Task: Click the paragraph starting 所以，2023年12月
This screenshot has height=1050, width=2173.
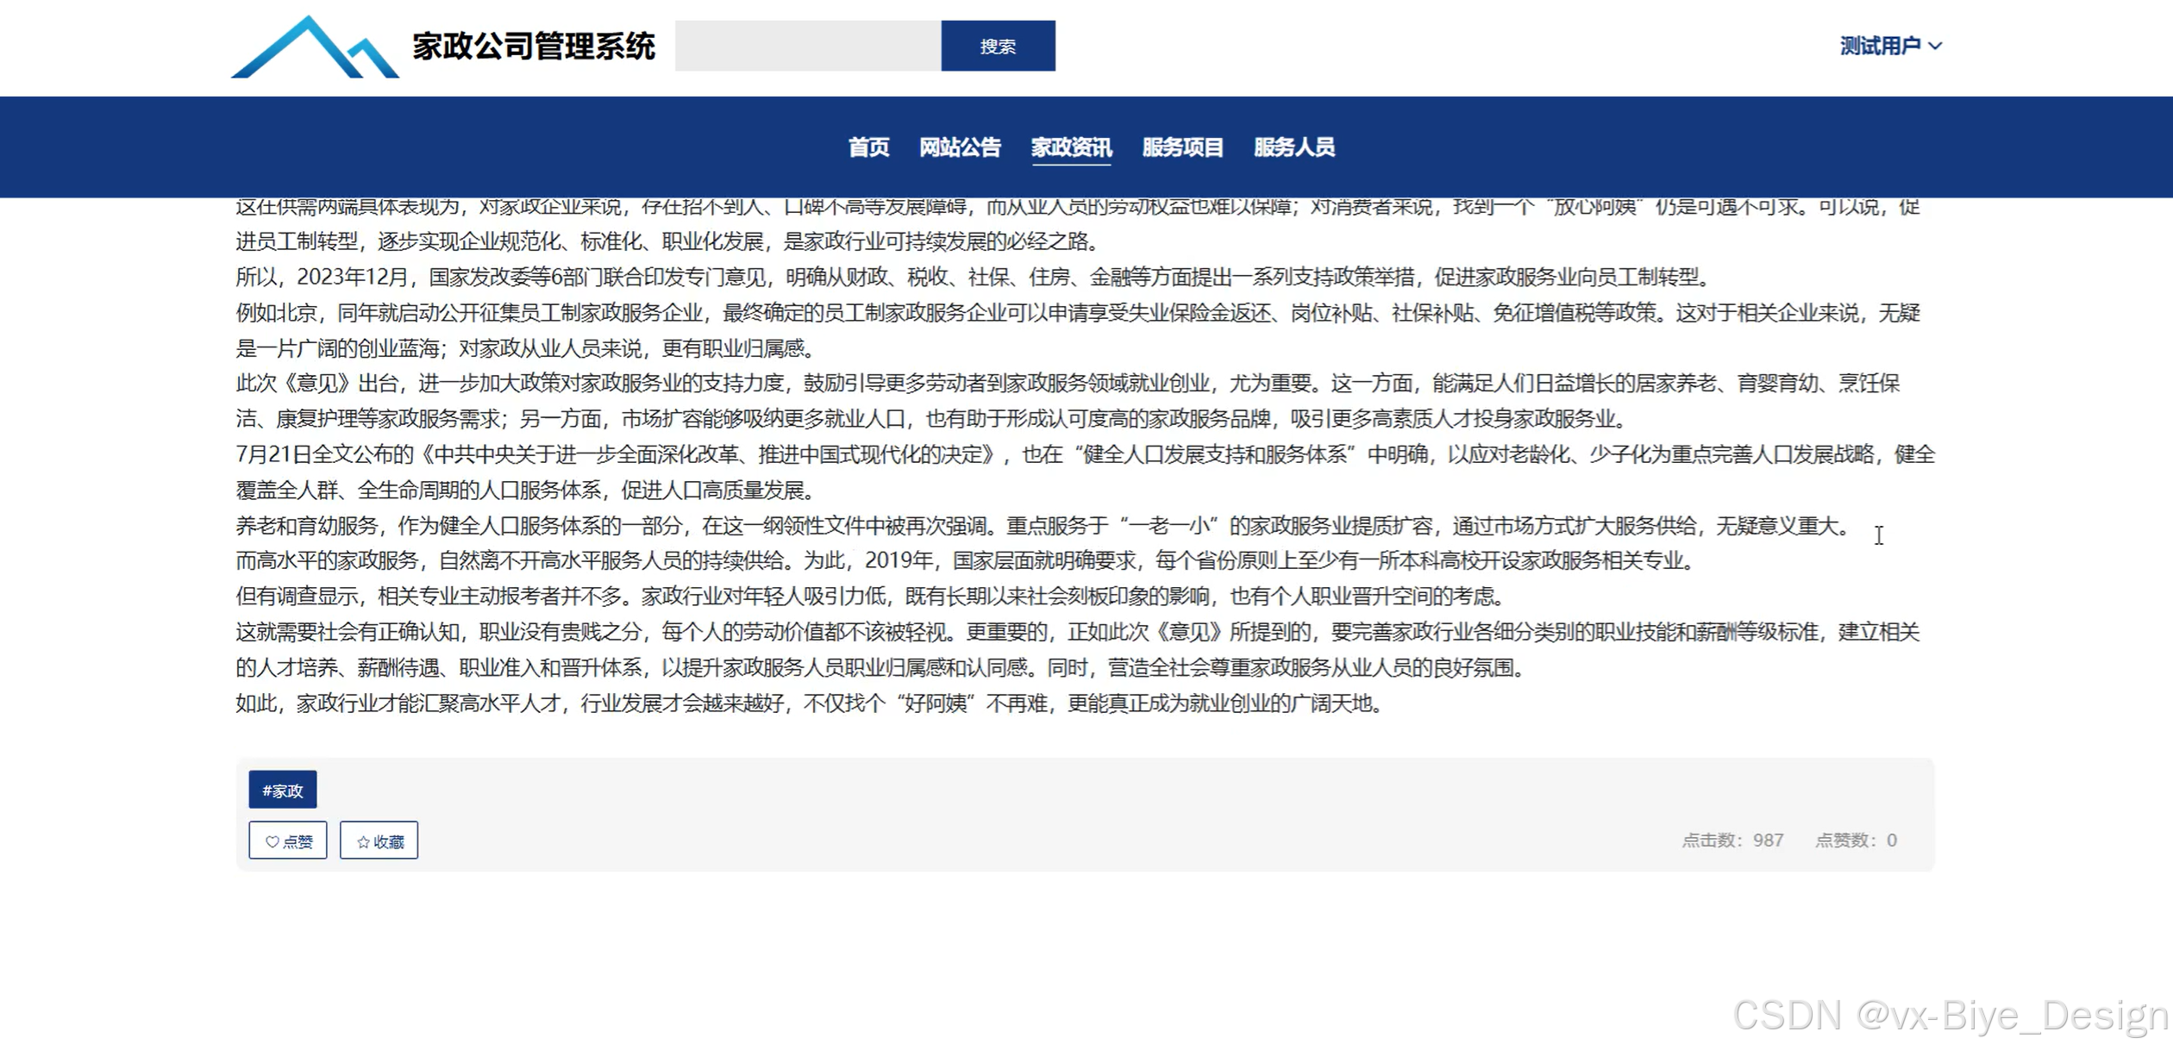Action: [973, 277]
